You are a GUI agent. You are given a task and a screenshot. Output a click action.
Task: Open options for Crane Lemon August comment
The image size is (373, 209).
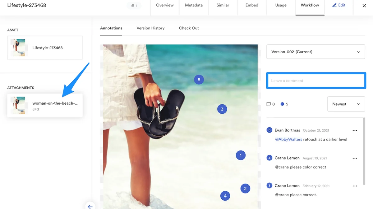point(355,158)
